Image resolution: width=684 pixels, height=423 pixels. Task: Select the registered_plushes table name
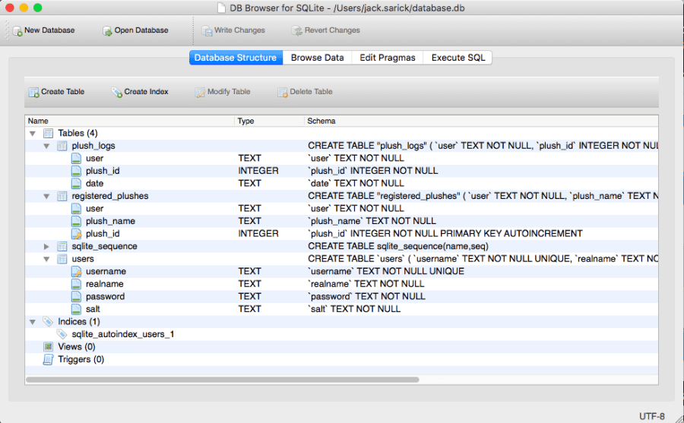110,196
